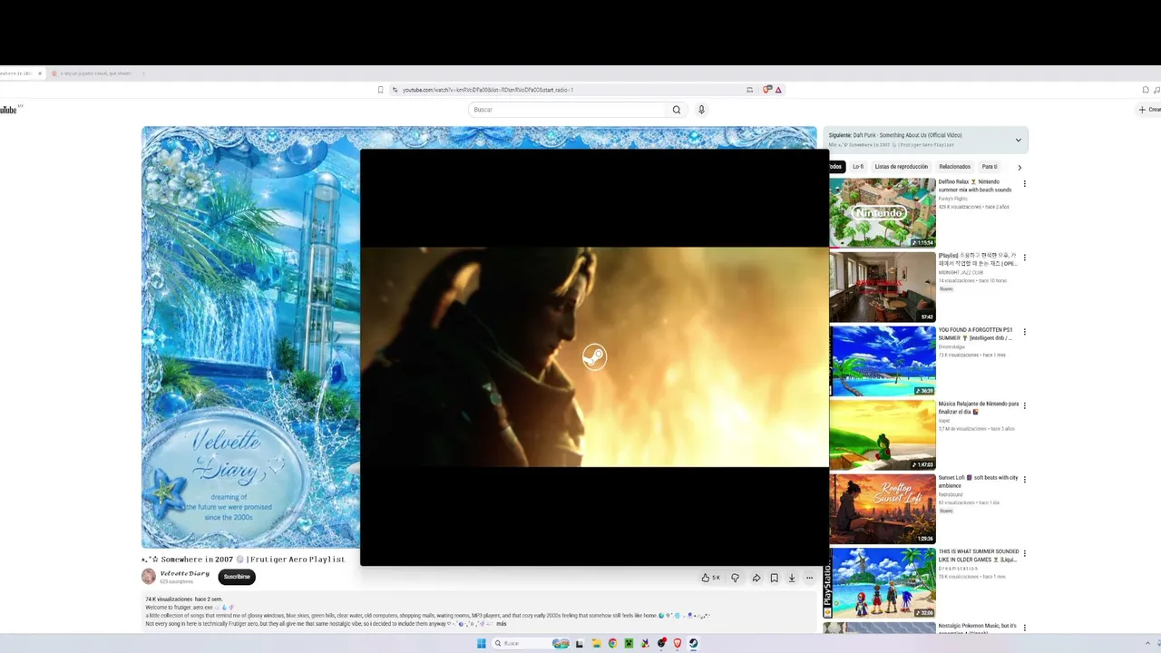Viewport: 1161px width, 653px height.
Task: Open the Música Relajante de Nintendo thumbnail
Action: [x=883, y=435]
